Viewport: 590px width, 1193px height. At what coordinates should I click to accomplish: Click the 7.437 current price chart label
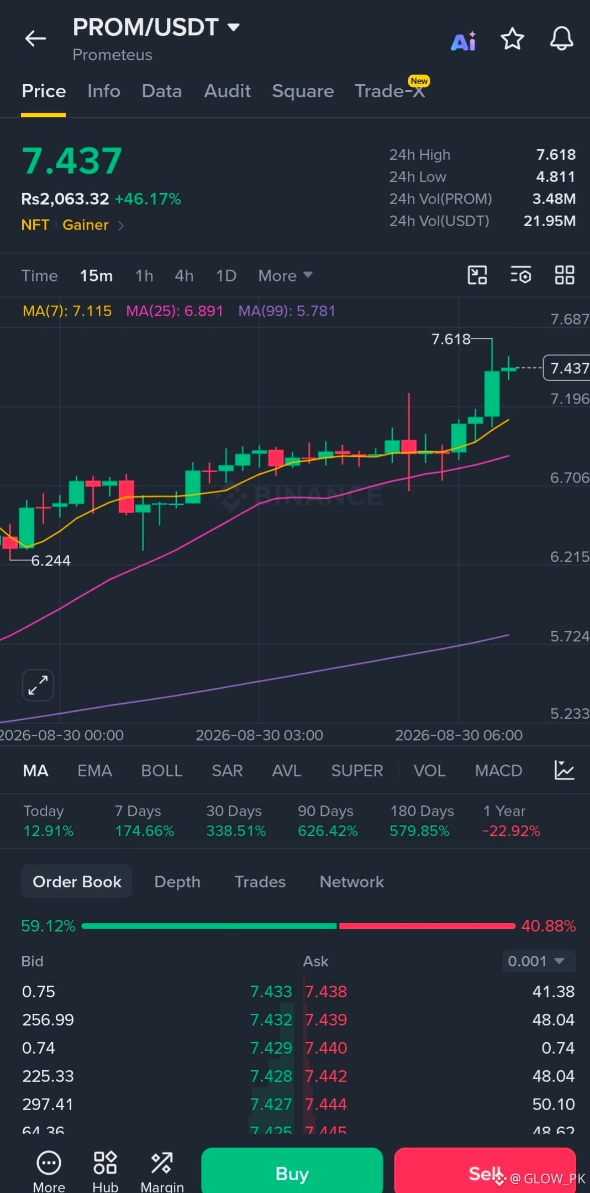point(567,368)
